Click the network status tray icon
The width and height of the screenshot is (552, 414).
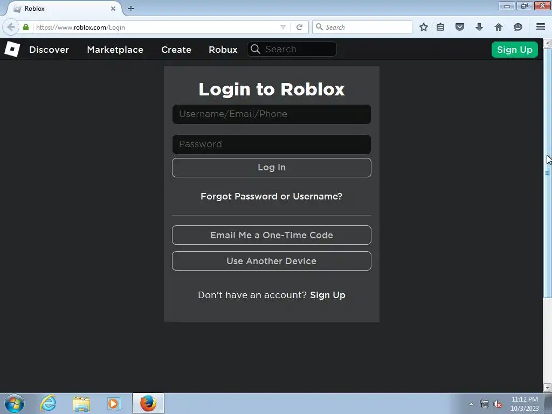click(485, 404)
